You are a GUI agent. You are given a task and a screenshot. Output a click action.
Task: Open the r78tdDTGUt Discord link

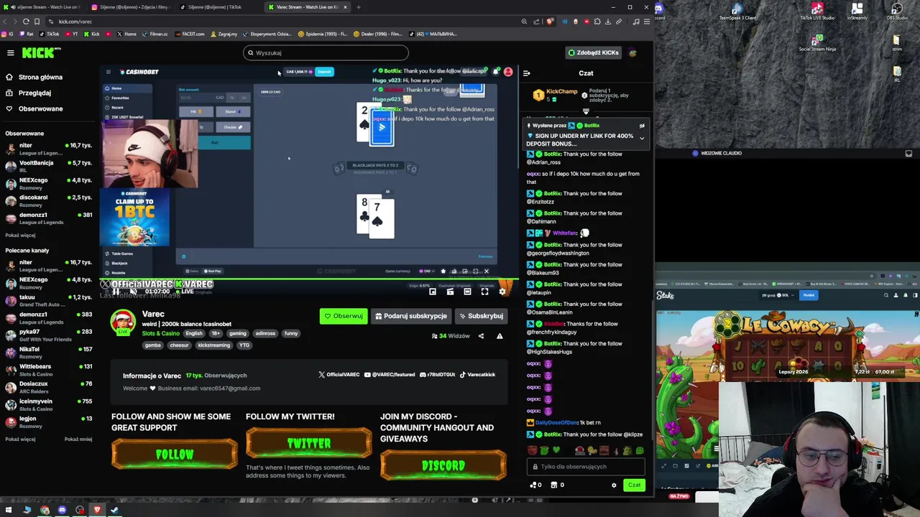tap(438, 374)
